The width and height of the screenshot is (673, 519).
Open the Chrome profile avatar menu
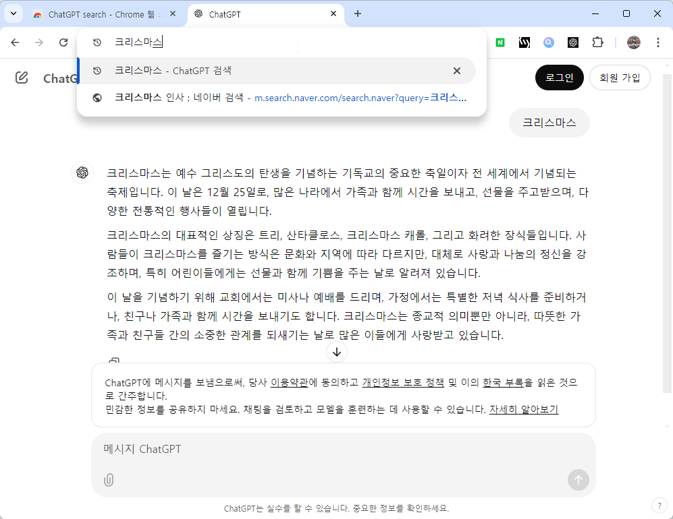click(x=633, y=42)
